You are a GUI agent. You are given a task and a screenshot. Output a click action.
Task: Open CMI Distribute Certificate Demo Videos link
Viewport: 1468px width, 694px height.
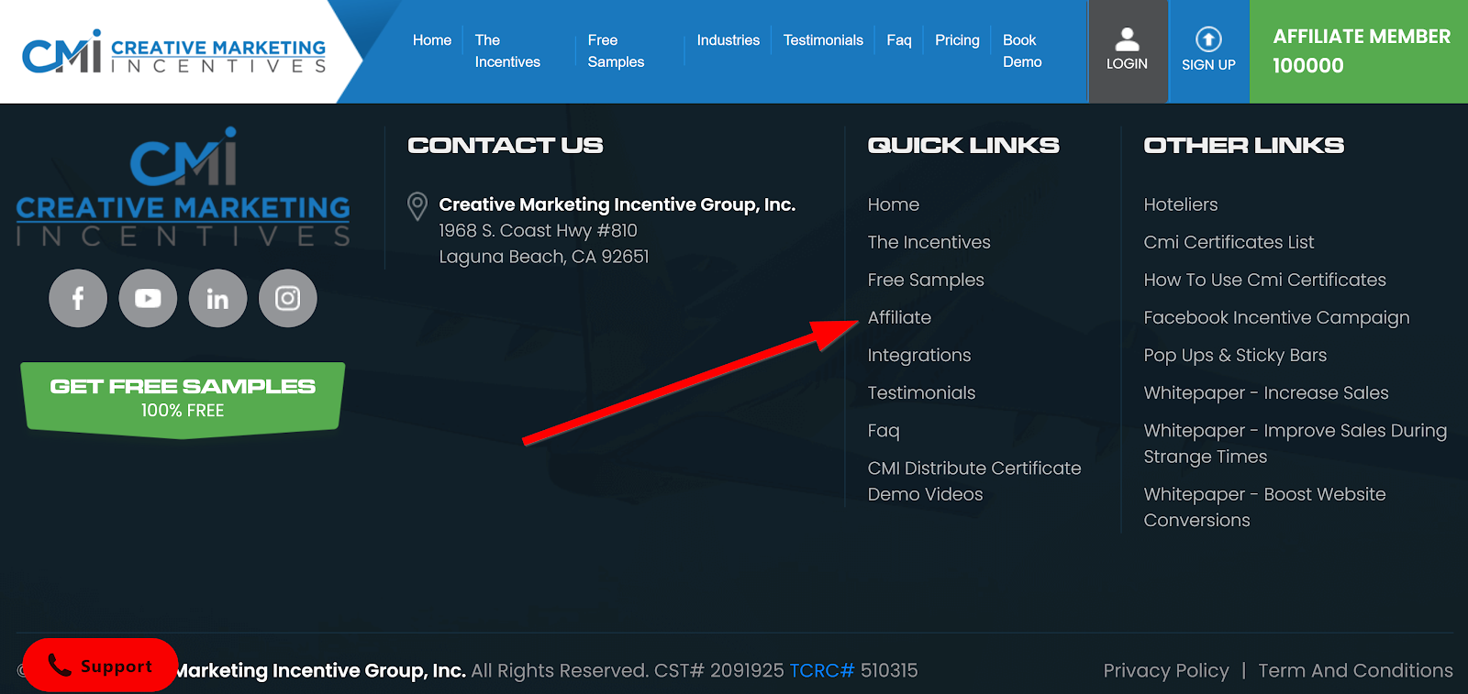974,481
